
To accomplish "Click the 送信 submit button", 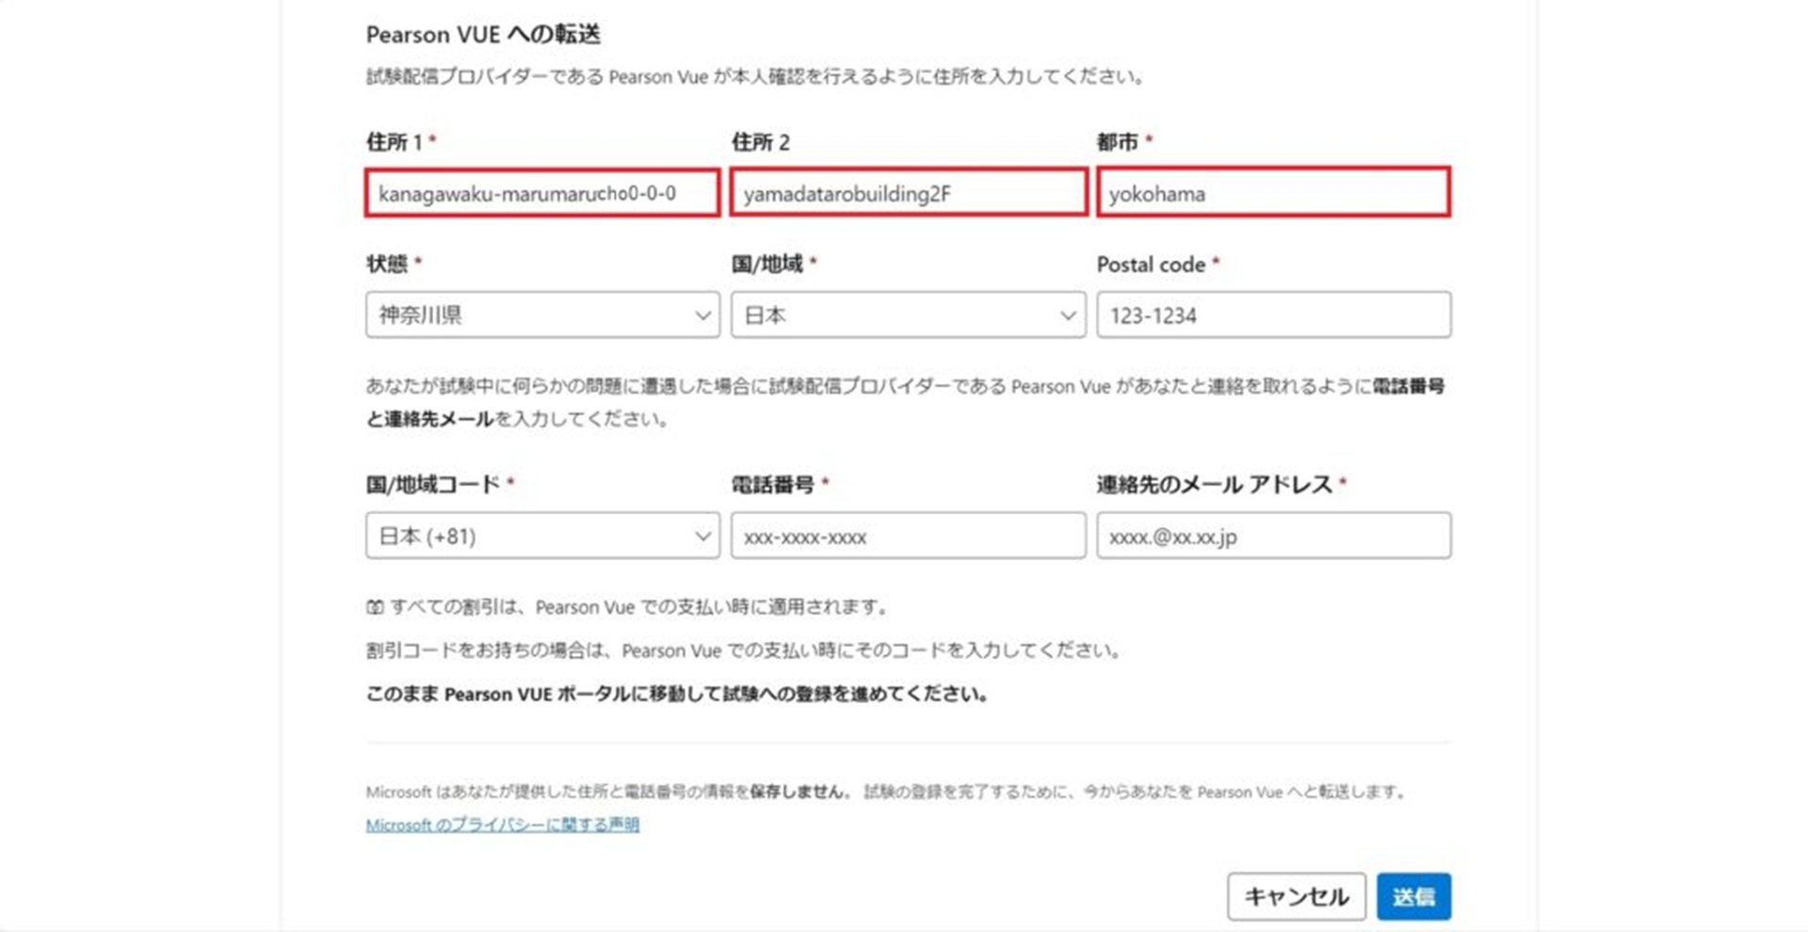I will tap(1413, 896).
